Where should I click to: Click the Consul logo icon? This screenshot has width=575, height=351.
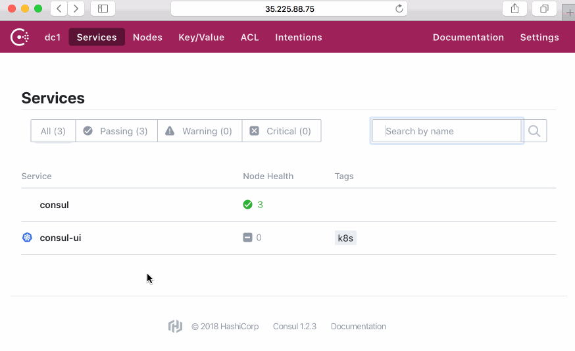[20, 37]
